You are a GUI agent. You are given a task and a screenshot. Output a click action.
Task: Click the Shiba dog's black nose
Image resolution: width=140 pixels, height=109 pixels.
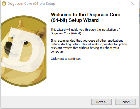click(x=8, y=46)
